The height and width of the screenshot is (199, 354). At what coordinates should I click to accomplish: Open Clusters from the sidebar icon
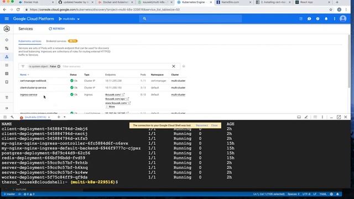click(x=7, y=40)
